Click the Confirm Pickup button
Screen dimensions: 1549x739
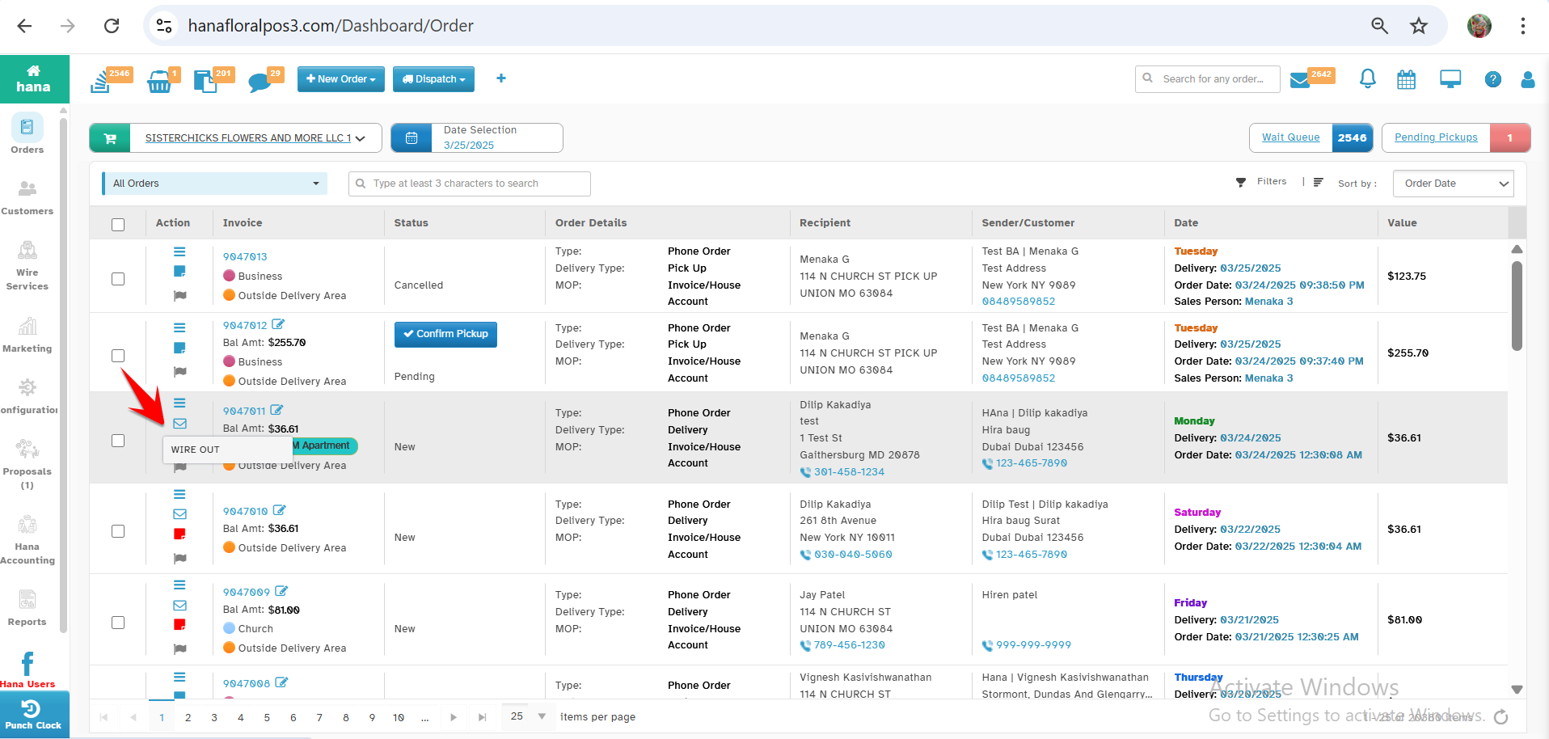445,334
